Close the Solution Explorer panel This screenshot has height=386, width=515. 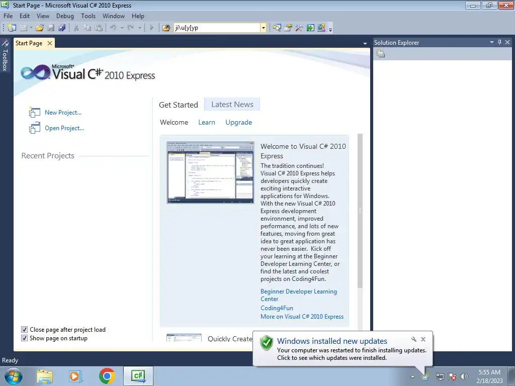click(507, 42)
